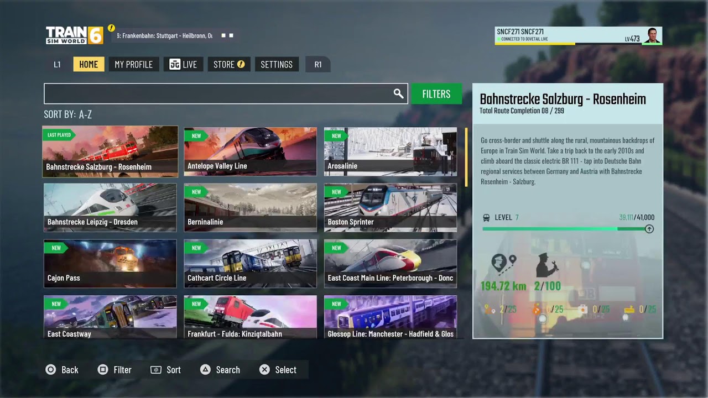Image resolution: width=708 pixels, height=398 pixels.
Task: Open the Settings tab
Action: (x=277, y=64)
